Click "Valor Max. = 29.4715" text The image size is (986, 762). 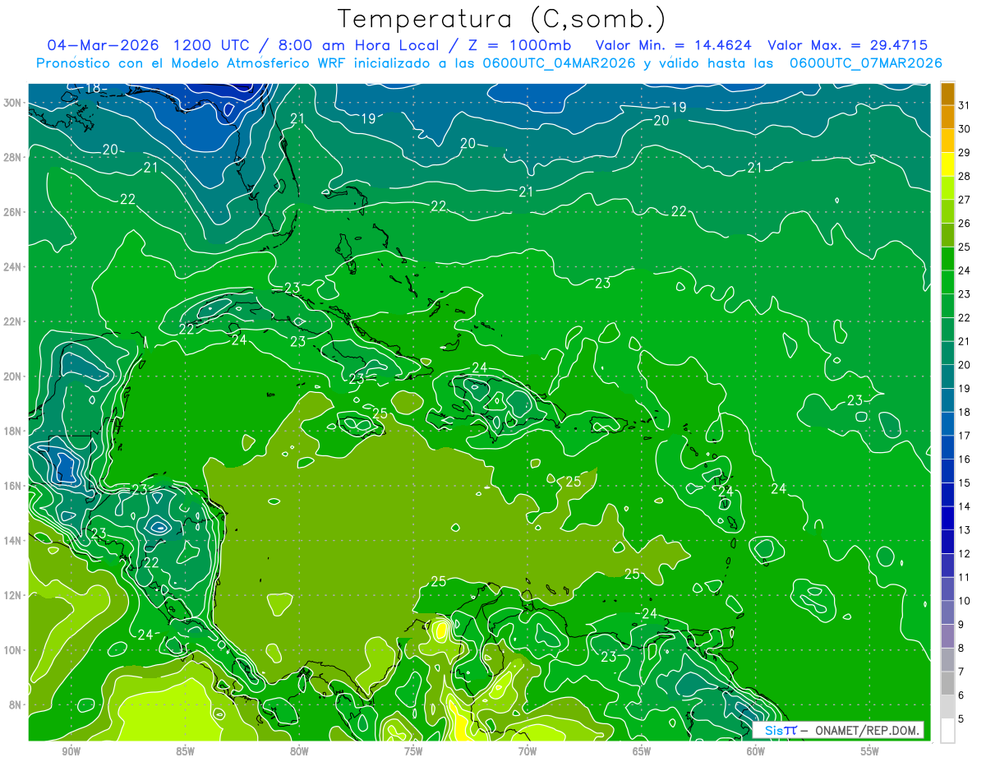[848, 45]
